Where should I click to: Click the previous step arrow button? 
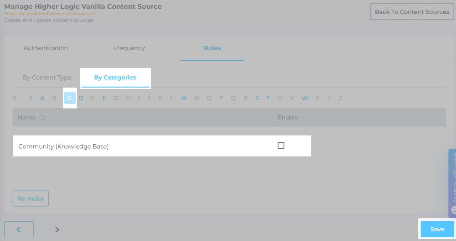pyautogui.click(x=19, y=229)
